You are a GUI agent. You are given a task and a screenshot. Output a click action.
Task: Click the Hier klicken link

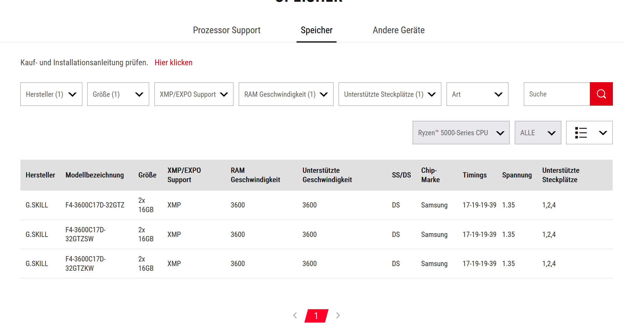173,63
